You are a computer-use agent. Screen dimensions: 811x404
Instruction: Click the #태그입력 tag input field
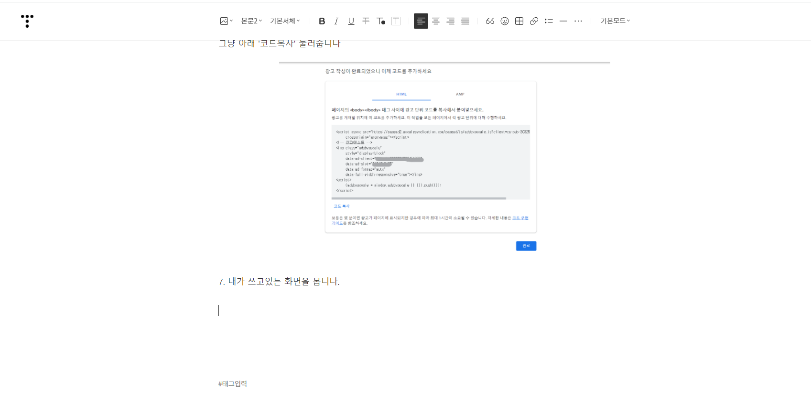click(233, 384)
